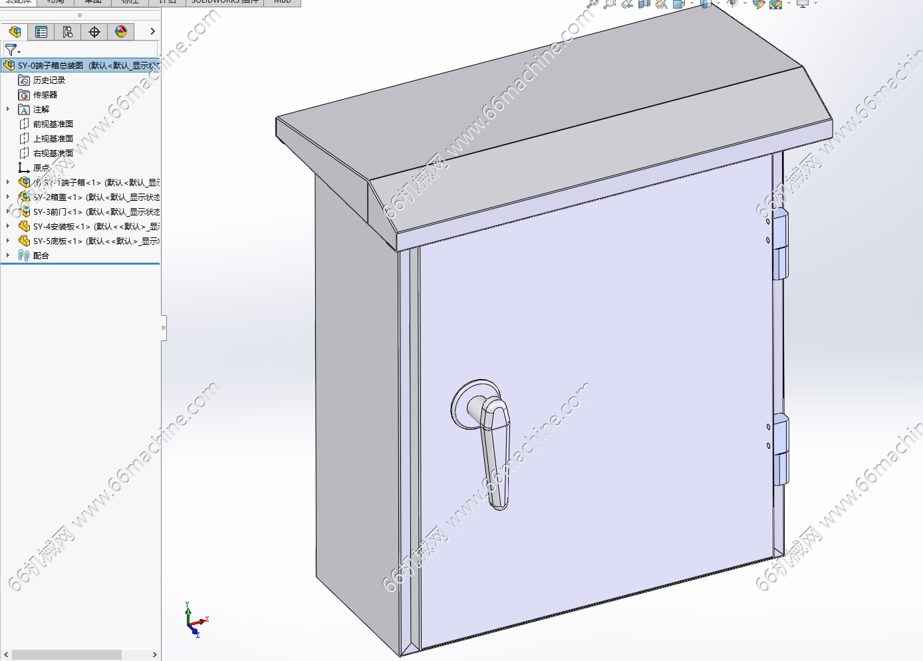The height and width of the screenshot is (661, 923).
Task: Select the SY-1端子箱<1> component
Action: [x=89, y=182]
